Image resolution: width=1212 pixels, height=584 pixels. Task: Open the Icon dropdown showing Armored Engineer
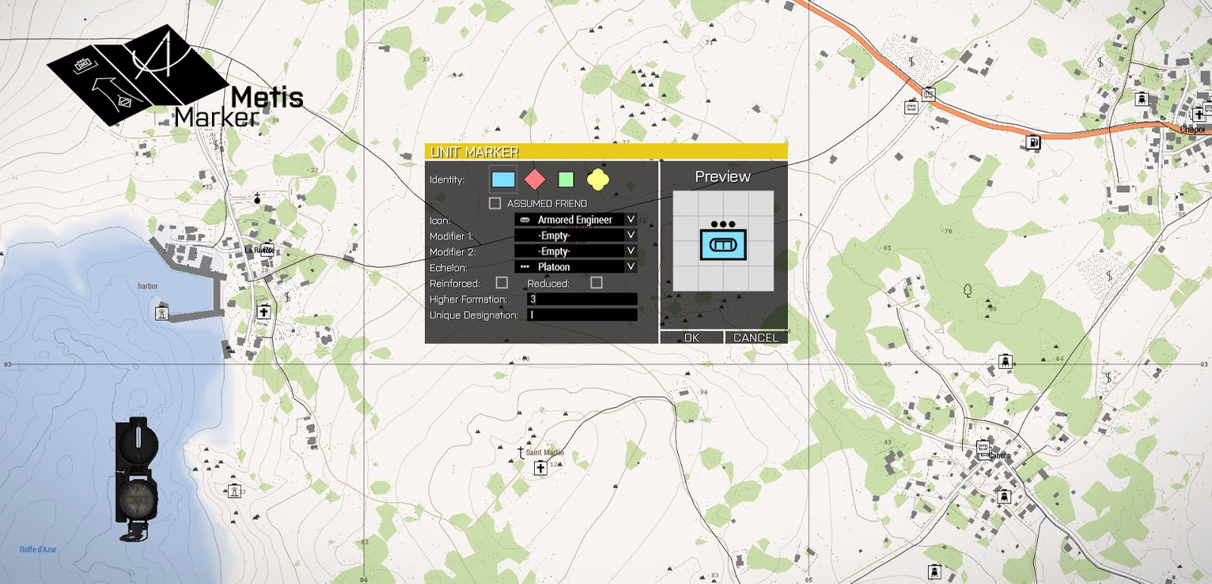point(576,219)
